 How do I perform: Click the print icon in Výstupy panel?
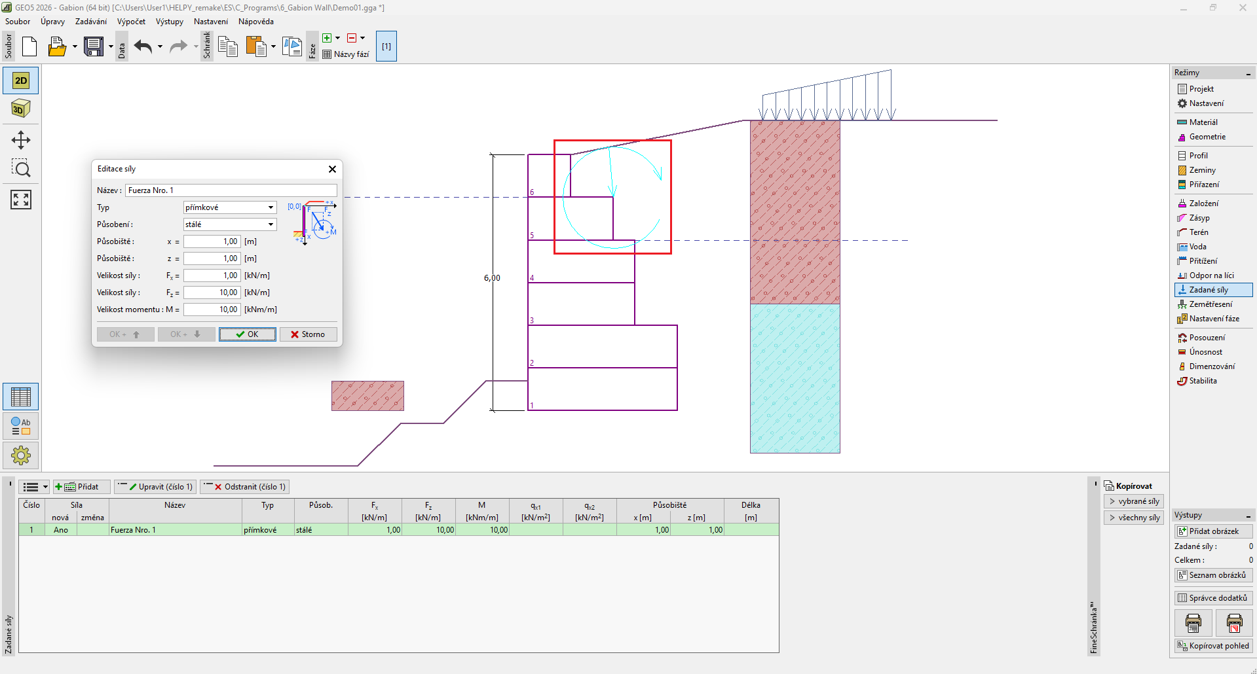1193,623
